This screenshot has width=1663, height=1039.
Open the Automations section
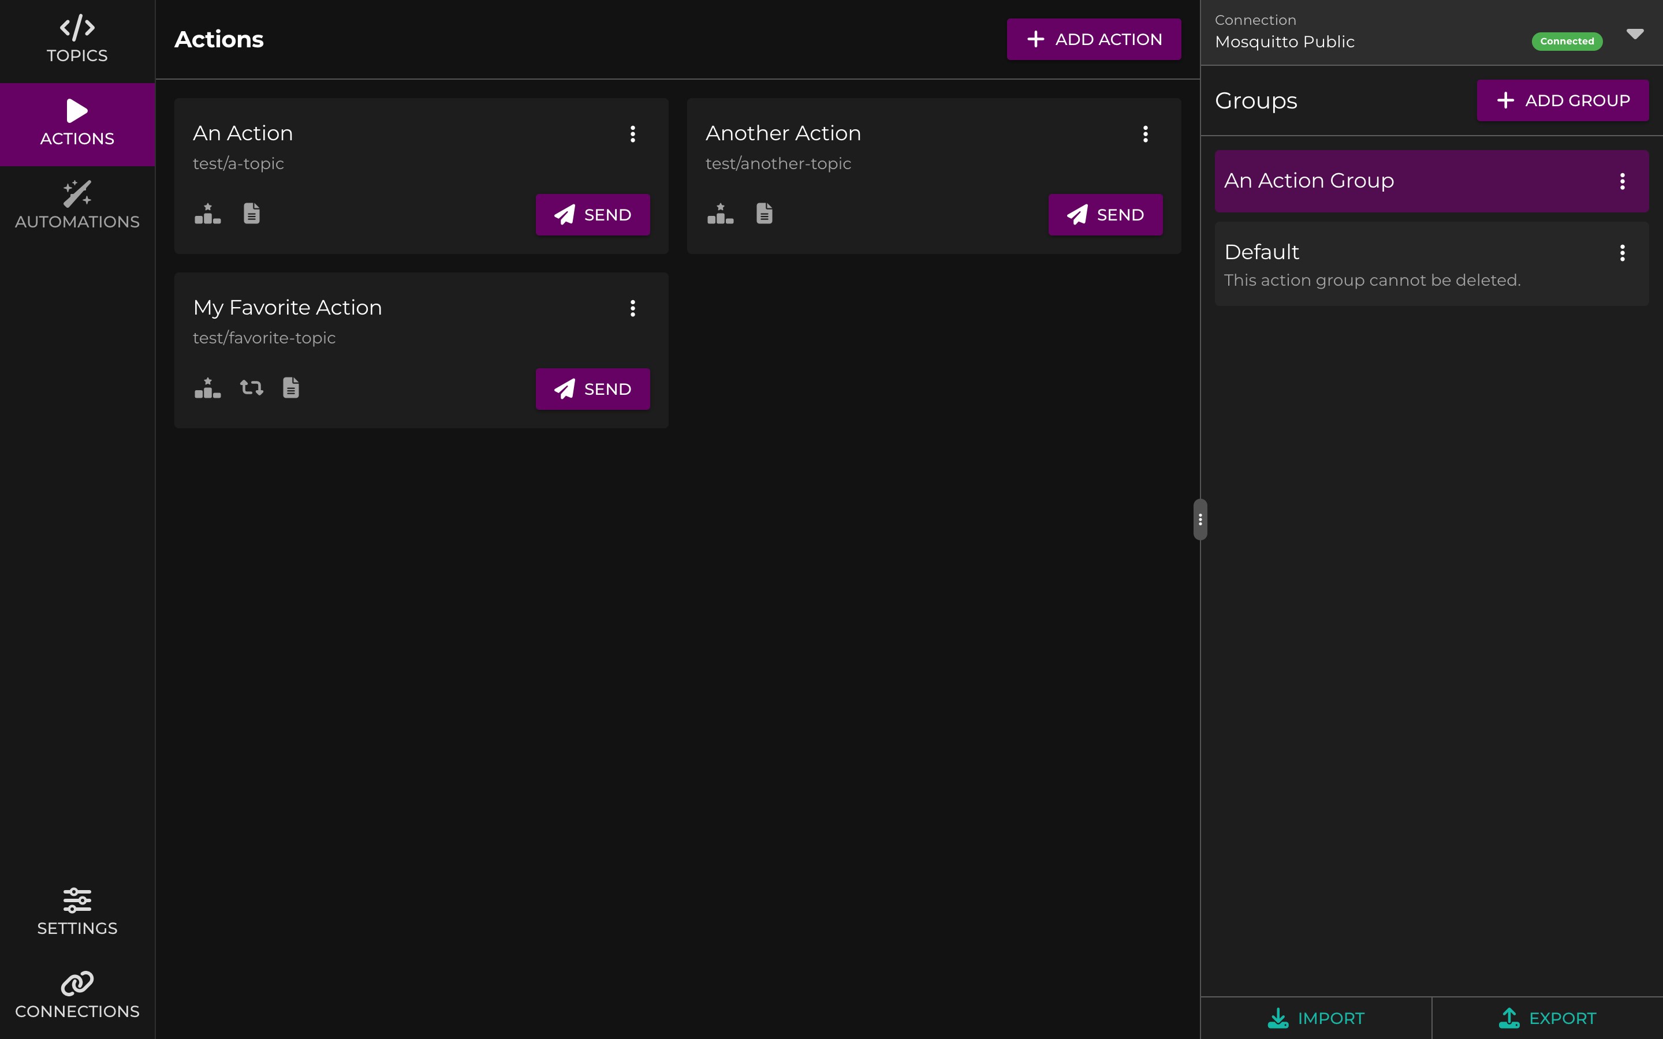[x=77, y=207]
